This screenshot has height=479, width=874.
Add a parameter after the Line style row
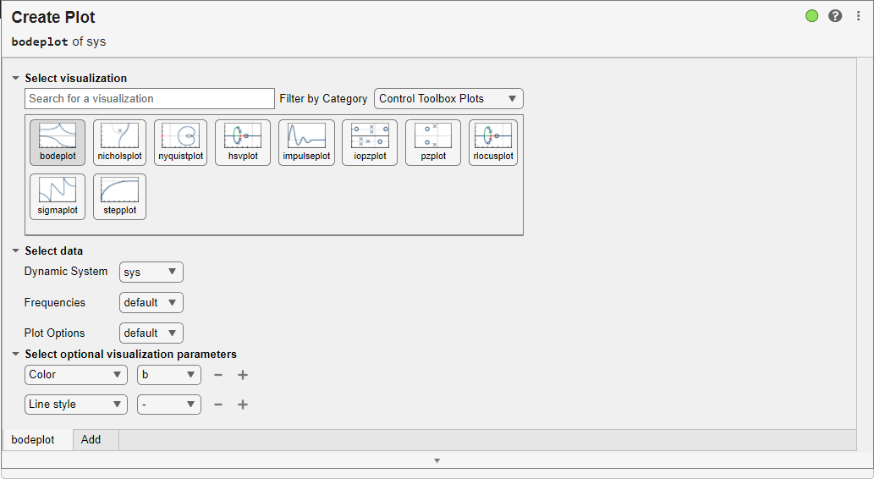[243, 405]
